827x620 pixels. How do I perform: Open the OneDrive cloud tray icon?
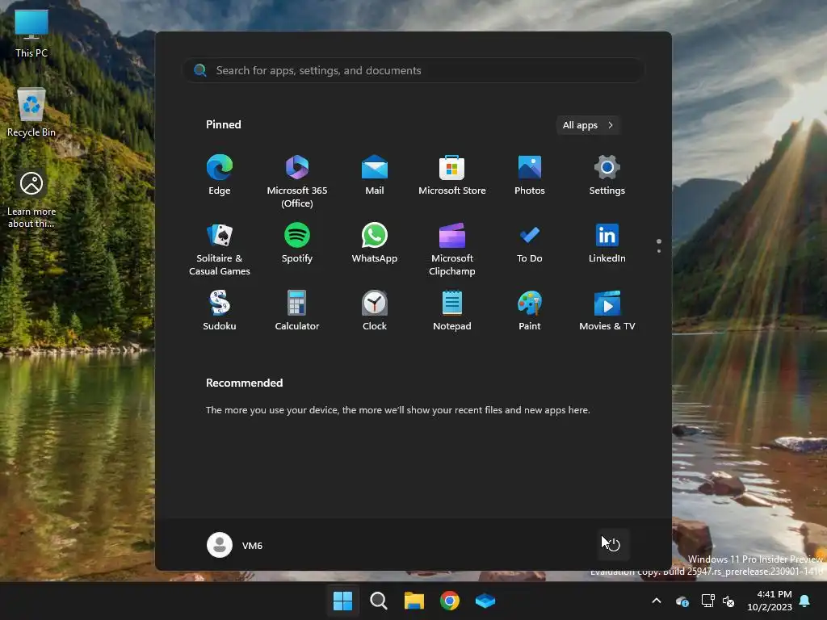[x=682, y=601]
